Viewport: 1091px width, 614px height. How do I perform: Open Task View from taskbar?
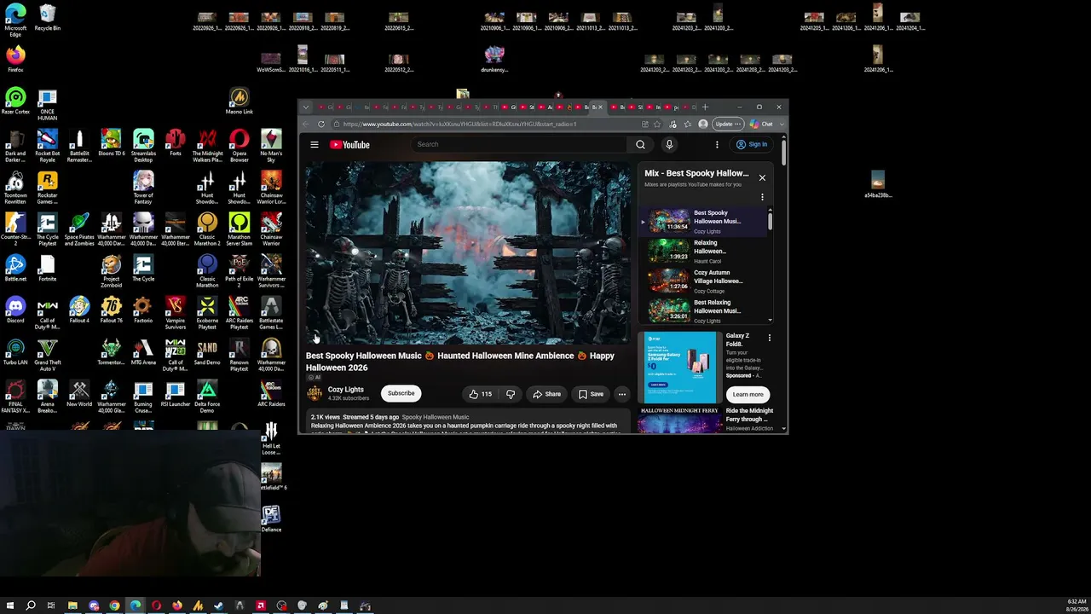point(51,606)
